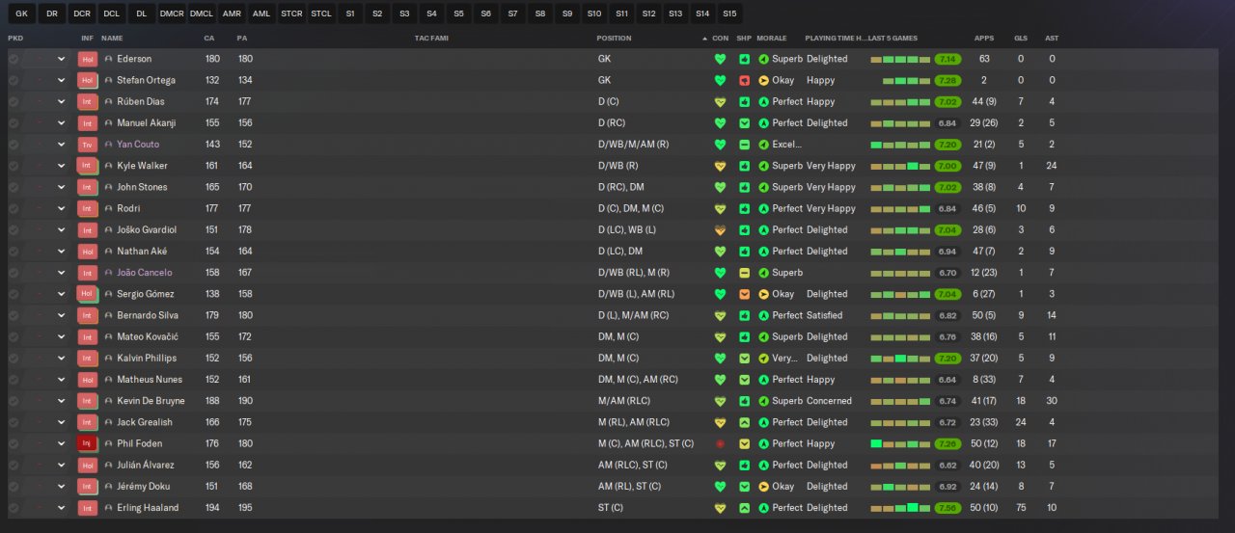Toggle the picked checkmark for Phil Foden
The image size is (1235, 533).
coord(14,444)
